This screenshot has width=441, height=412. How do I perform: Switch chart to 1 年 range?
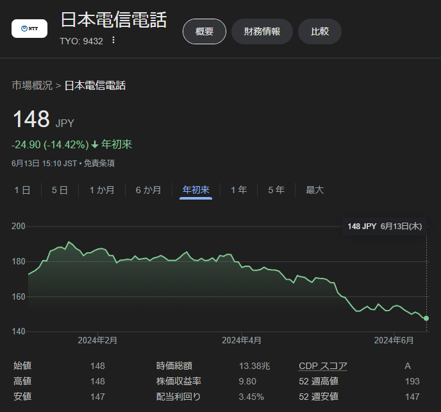point(239,190)
